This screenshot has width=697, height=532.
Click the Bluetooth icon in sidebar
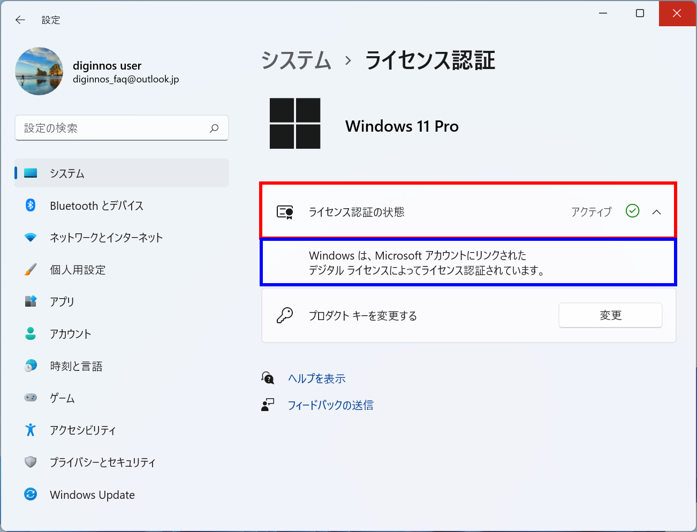pos(31,205)
